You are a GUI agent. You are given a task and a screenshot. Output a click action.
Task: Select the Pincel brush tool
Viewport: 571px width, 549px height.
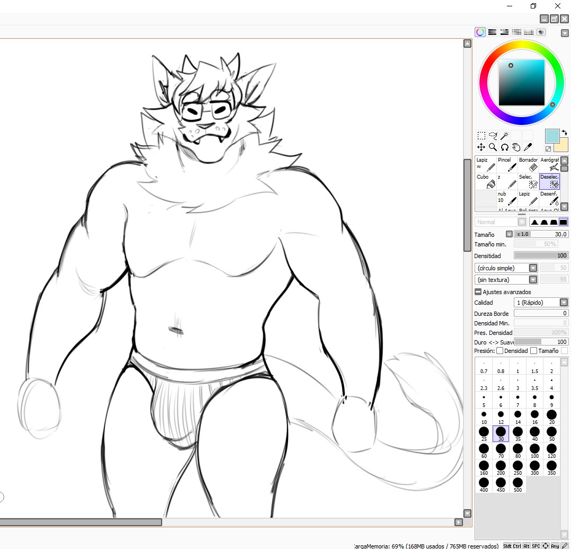point(507,164)
